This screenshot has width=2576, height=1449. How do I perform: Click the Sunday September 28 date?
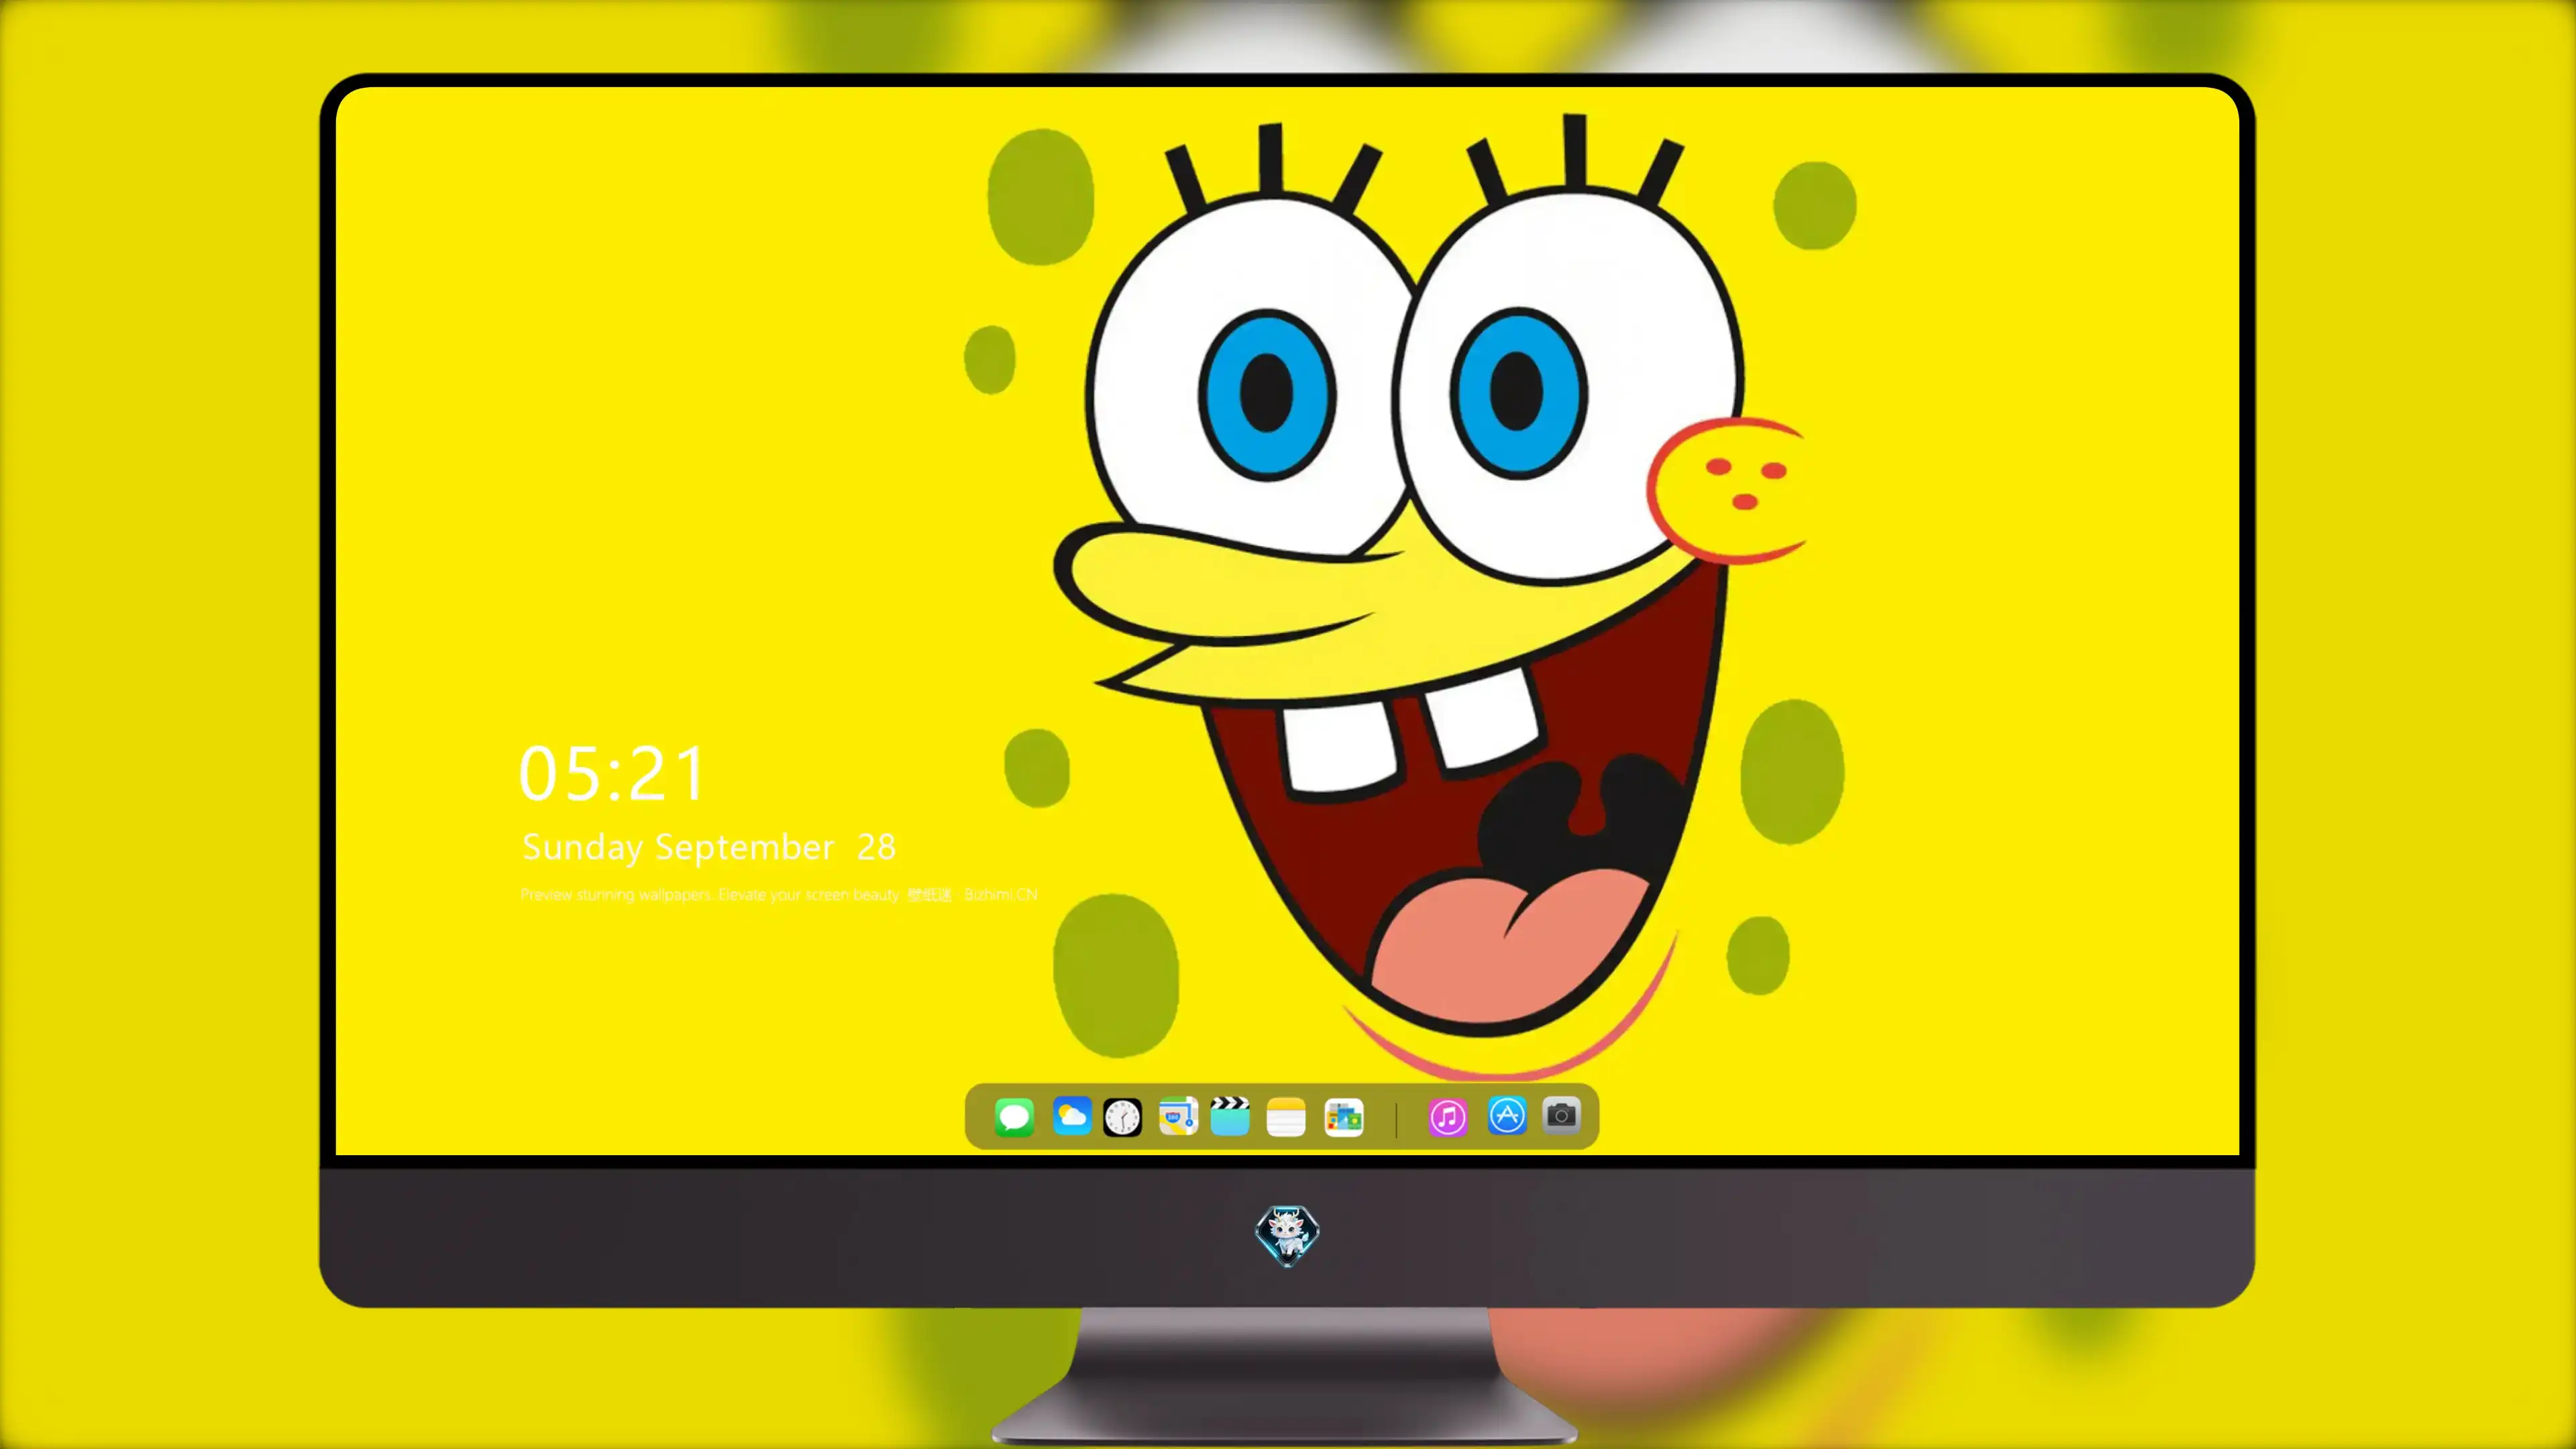(x=709, y=848)
